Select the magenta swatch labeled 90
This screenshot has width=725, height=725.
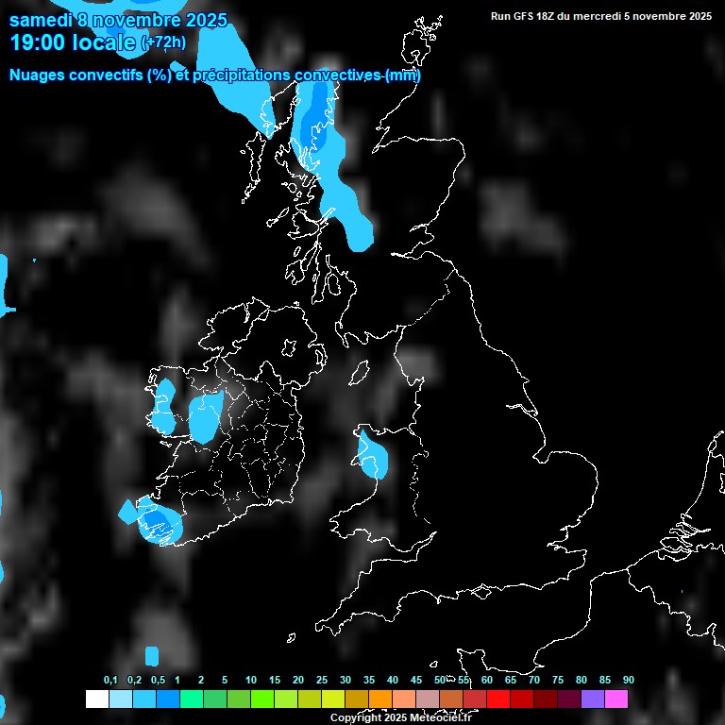tap(616, 700)
